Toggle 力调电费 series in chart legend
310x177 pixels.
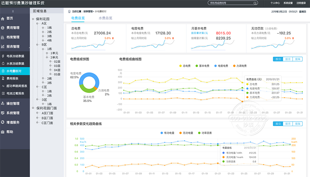(x=239, y=66)
